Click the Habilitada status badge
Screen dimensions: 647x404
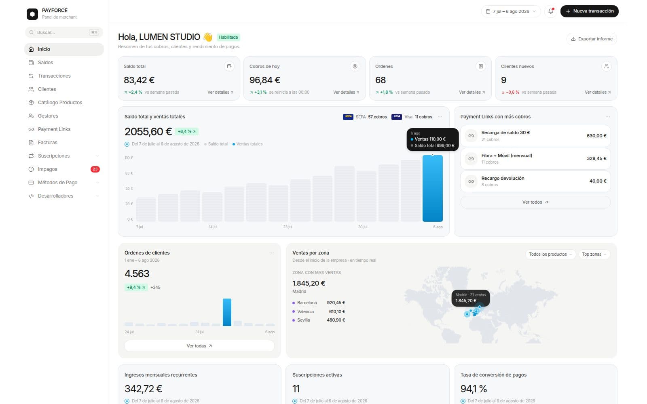[x=228, y=37]
